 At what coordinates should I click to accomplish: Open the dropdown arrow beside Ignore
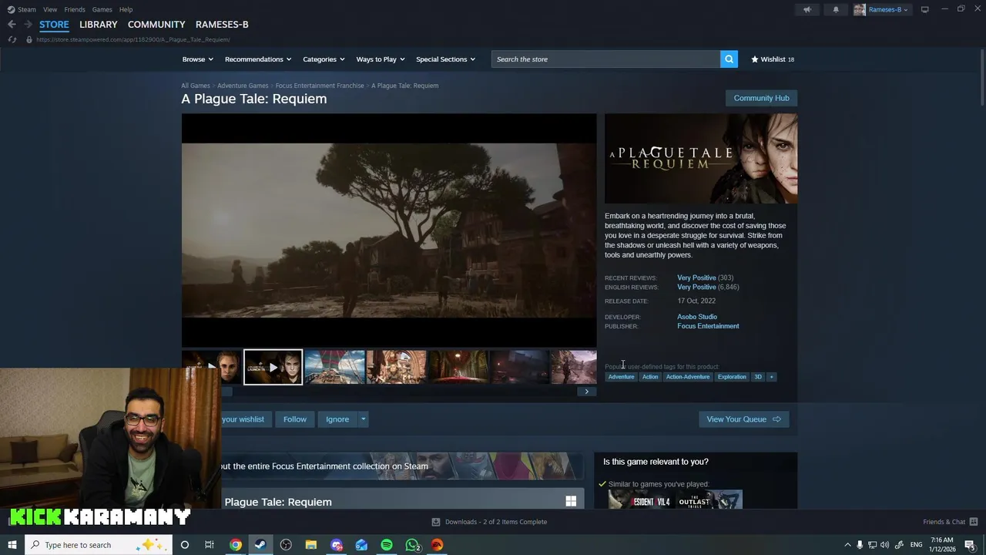click(363, 419)
